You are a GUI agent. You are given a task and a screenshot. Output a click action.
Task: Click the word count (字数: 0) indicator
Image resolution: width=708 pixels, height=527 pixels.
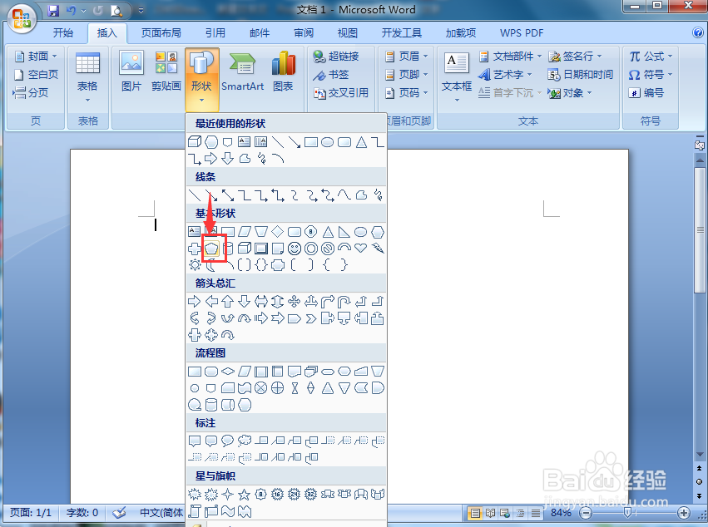pyautogui.click(x=82, y=513)
